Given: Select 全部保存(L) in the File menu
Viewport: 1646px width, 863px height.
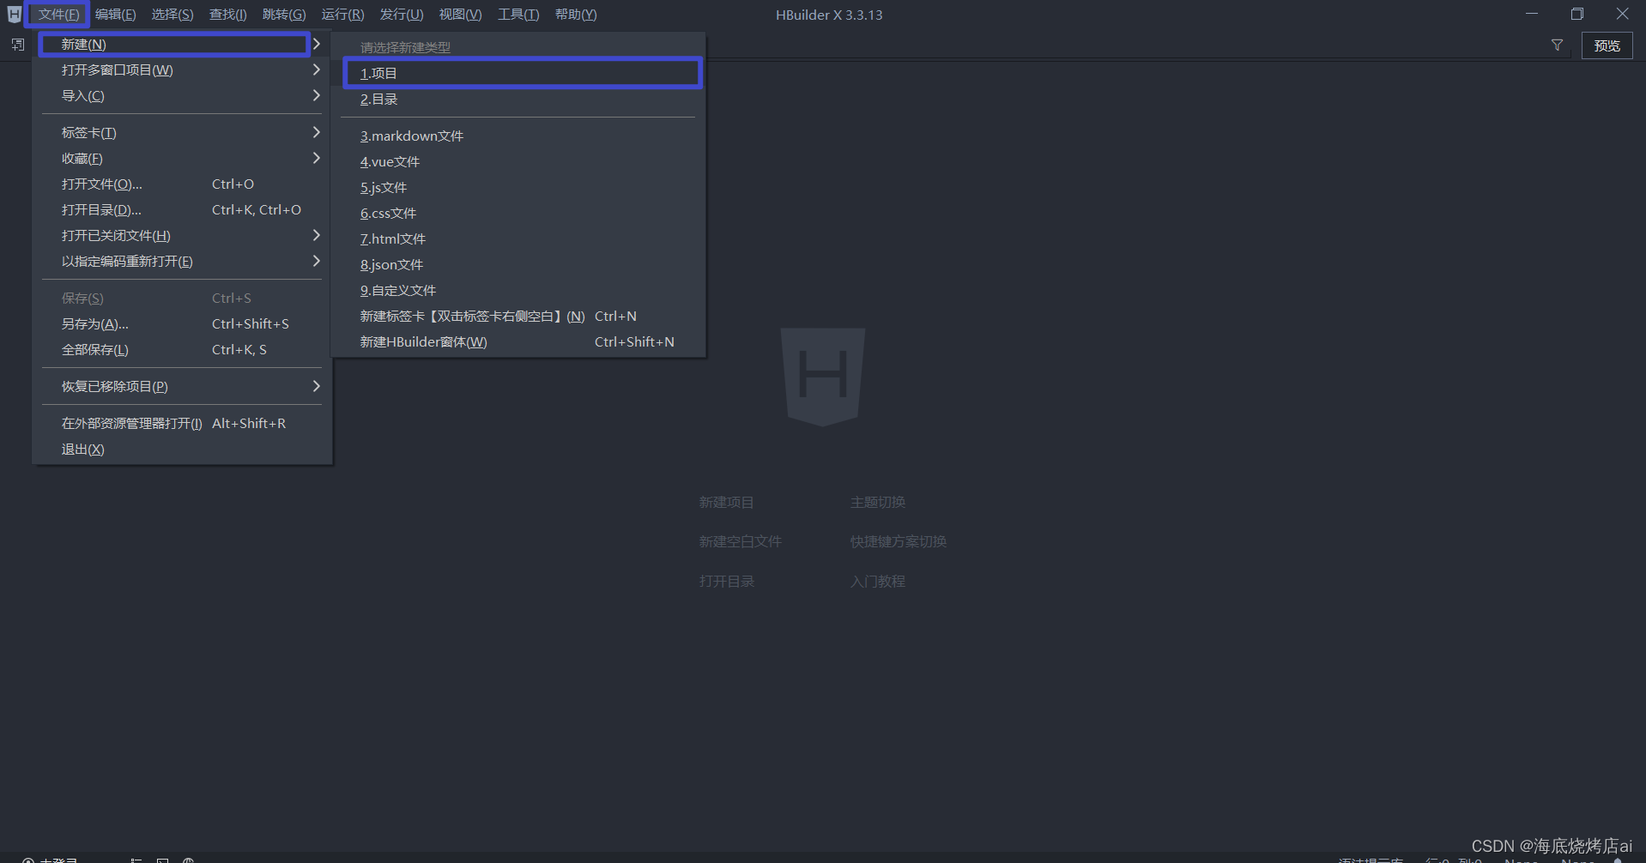Looking at the screenshot, I should (x=182, y=349).
